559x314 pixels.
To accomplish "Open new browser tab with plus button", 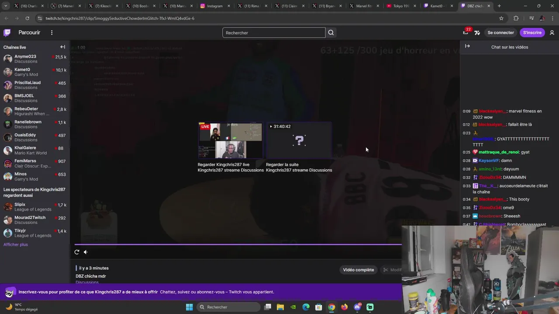I will click(x=499, y=6).
